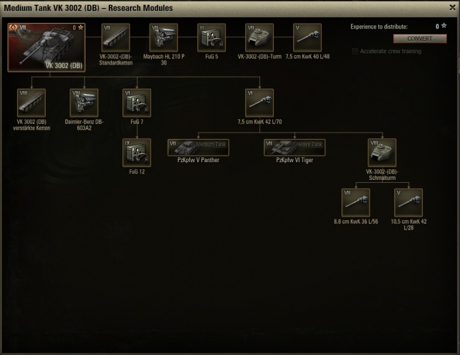Close the Research Modules window

452,8
